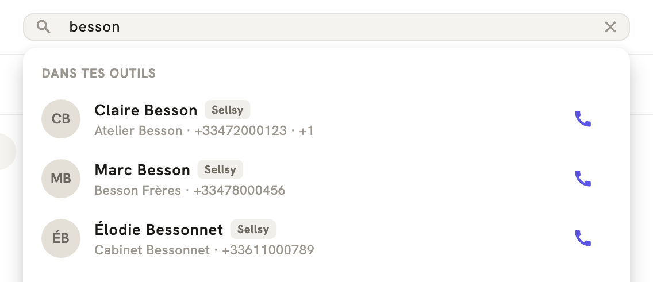
Task: Focus the search field containing besson
Action: coord(326,27)
